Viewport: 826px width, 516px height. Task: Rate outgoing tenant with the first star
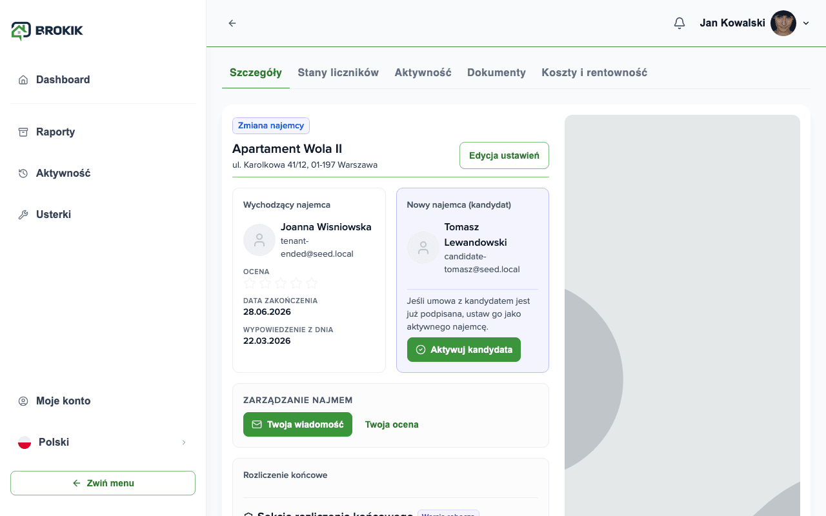tap(250, 283)
